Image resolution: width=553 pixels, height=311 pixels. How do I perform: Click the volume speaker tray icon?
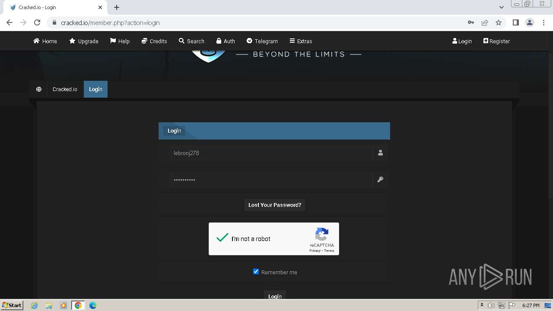[x=491, y=305]
